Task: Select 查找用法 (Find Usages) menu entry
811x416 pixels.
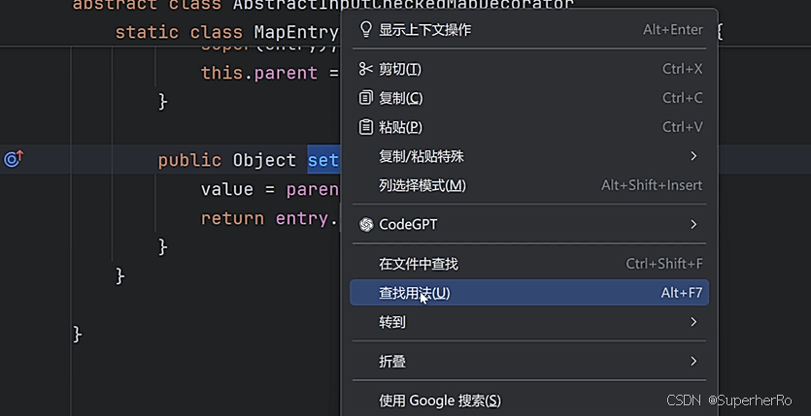Action: click(529, 293)
